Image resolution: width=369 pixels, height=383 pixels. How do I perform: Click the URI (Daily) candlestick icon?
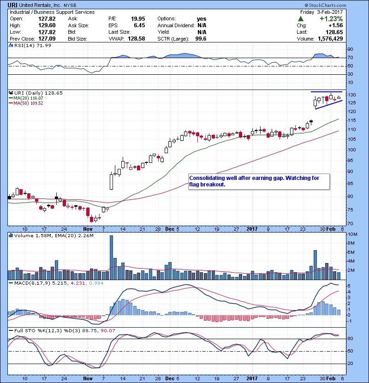(11, 93)
